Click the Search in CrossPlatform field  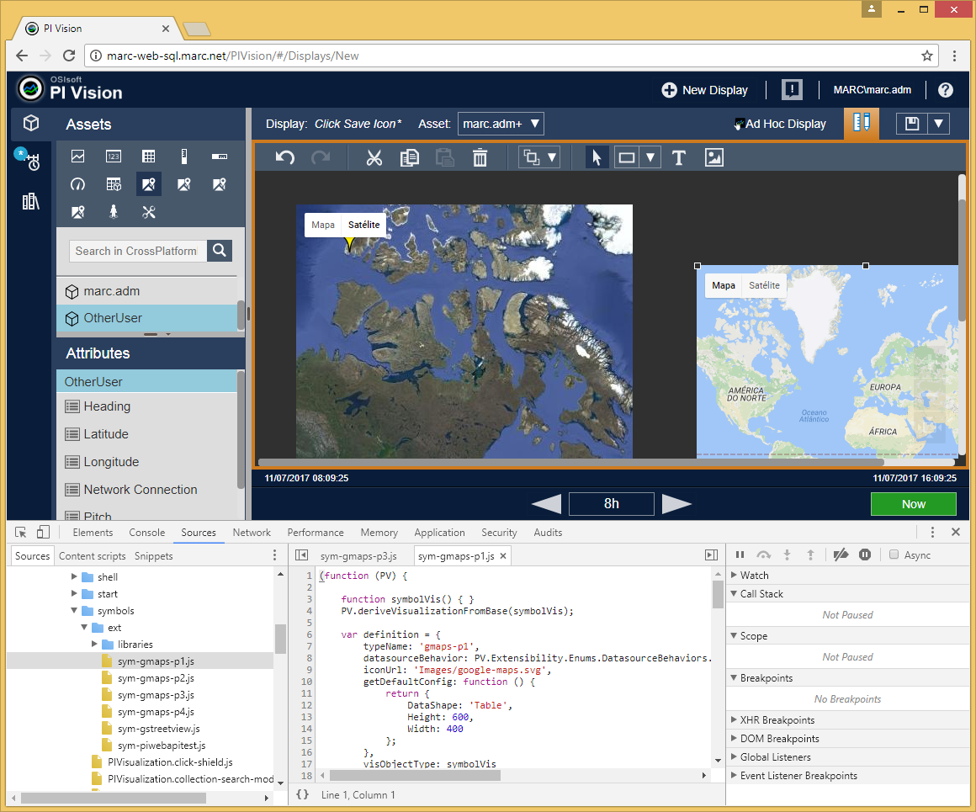(x=137, y=250)
